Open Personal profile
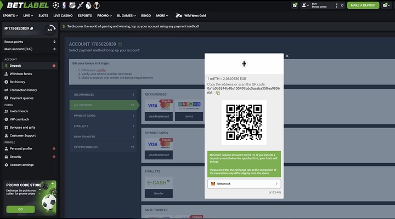Screen dimensions: 395x219 pyautogui.click(x=30, y=148)
